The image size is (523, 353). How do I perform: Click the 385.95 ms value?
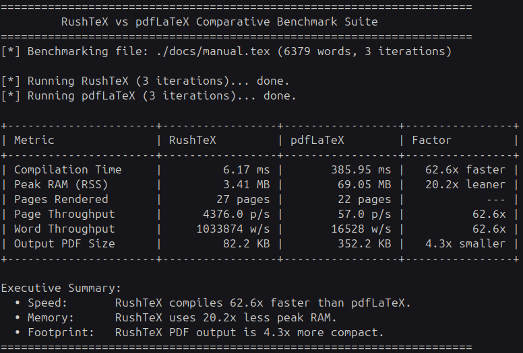pyautogui.click(x=361, y=170)
